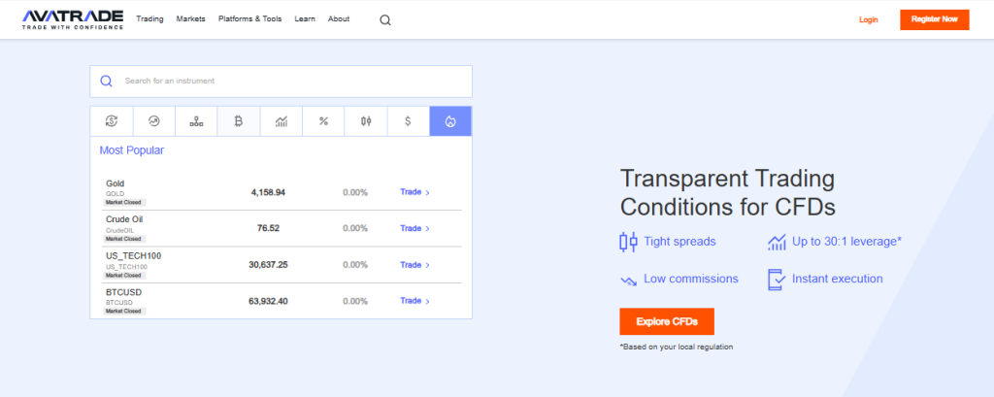
Task: Select the Bitcoin crypto category icon
Action: [x=239, y=121]
